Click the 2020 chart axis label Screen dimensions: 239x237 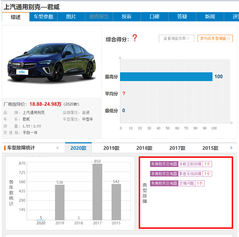(41, 223)
